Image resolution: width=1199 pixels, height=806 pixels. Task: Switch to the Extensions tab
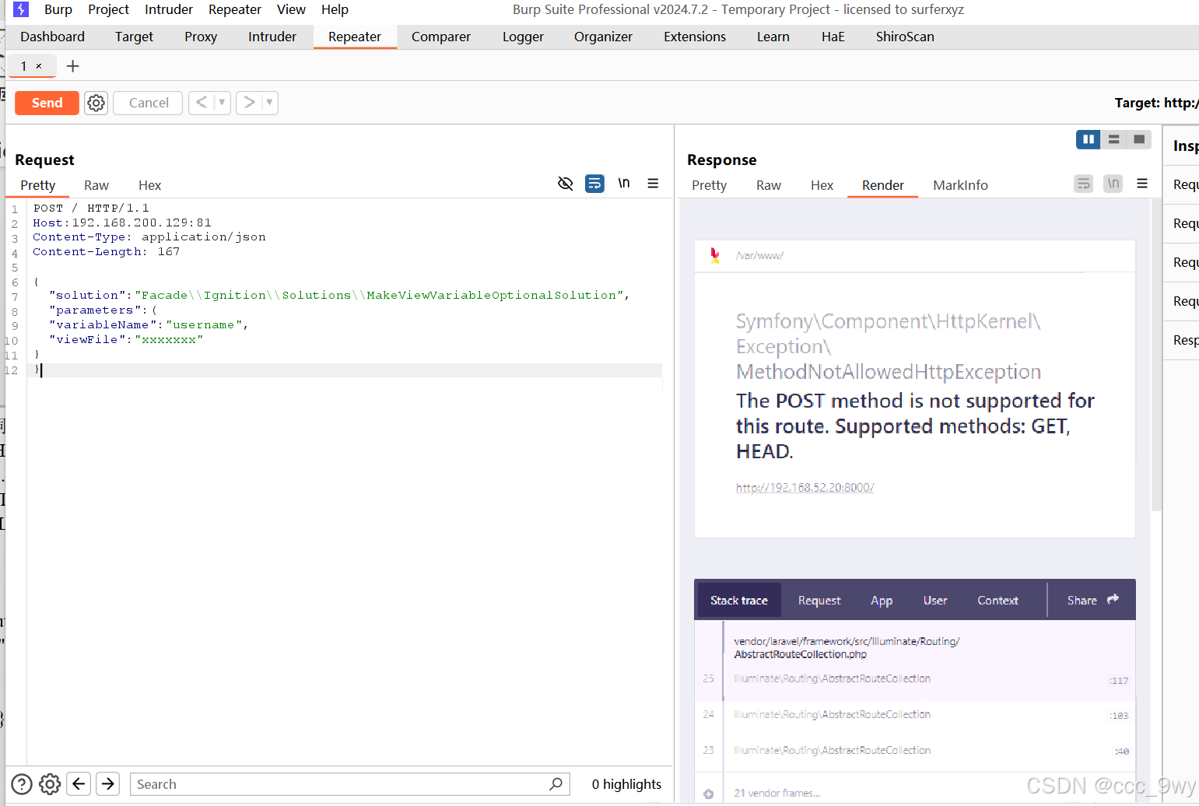click(x=695, y=37)
